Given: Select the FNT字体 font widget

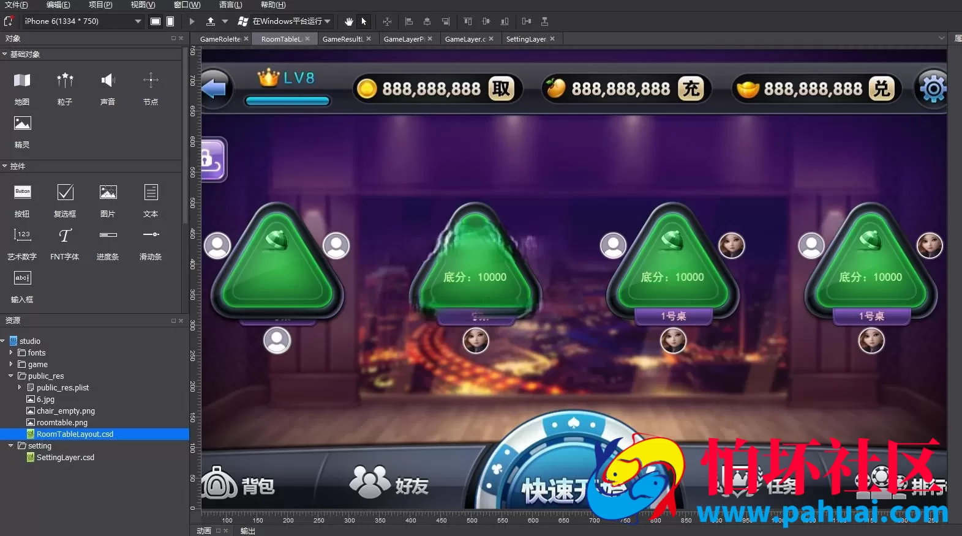Looking at the screenshot, I should click(x=65, y=243).
